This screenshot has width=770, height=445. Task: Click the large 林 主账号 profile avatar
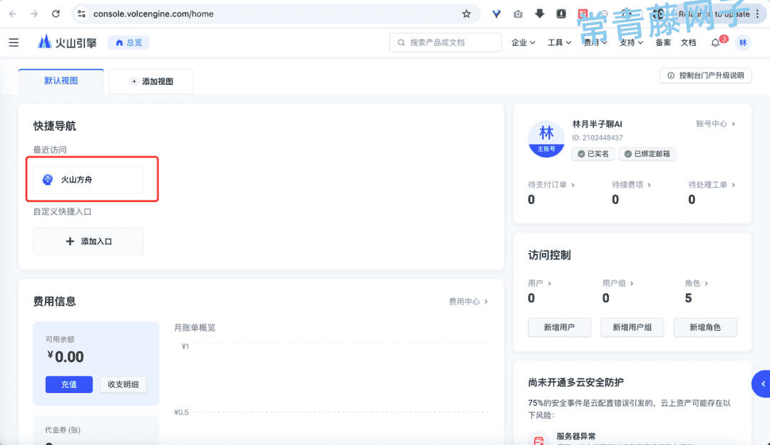coord(546,138)
